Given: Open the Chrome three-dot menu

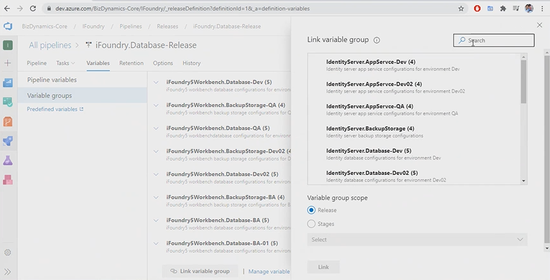Looking at the screenshot, I should pos(542,8).
